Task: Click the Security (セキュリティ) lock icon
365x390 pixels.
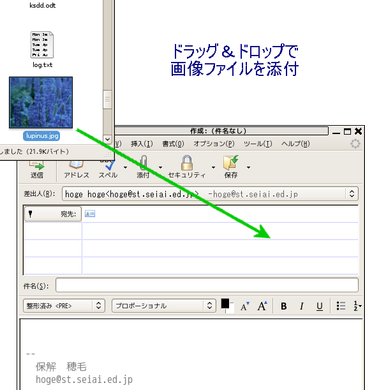Action: coord(187,163)
